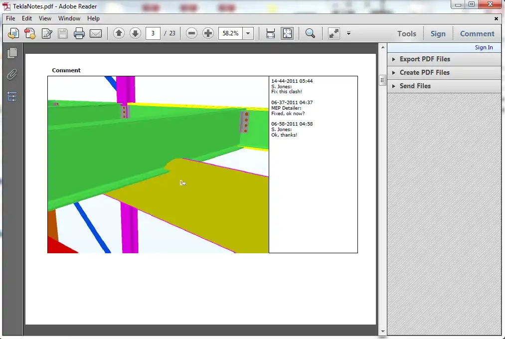The height and width of the screenshot is (339, 505).
Task: Zoom in with the plus button
Action: tap(208, 33)
